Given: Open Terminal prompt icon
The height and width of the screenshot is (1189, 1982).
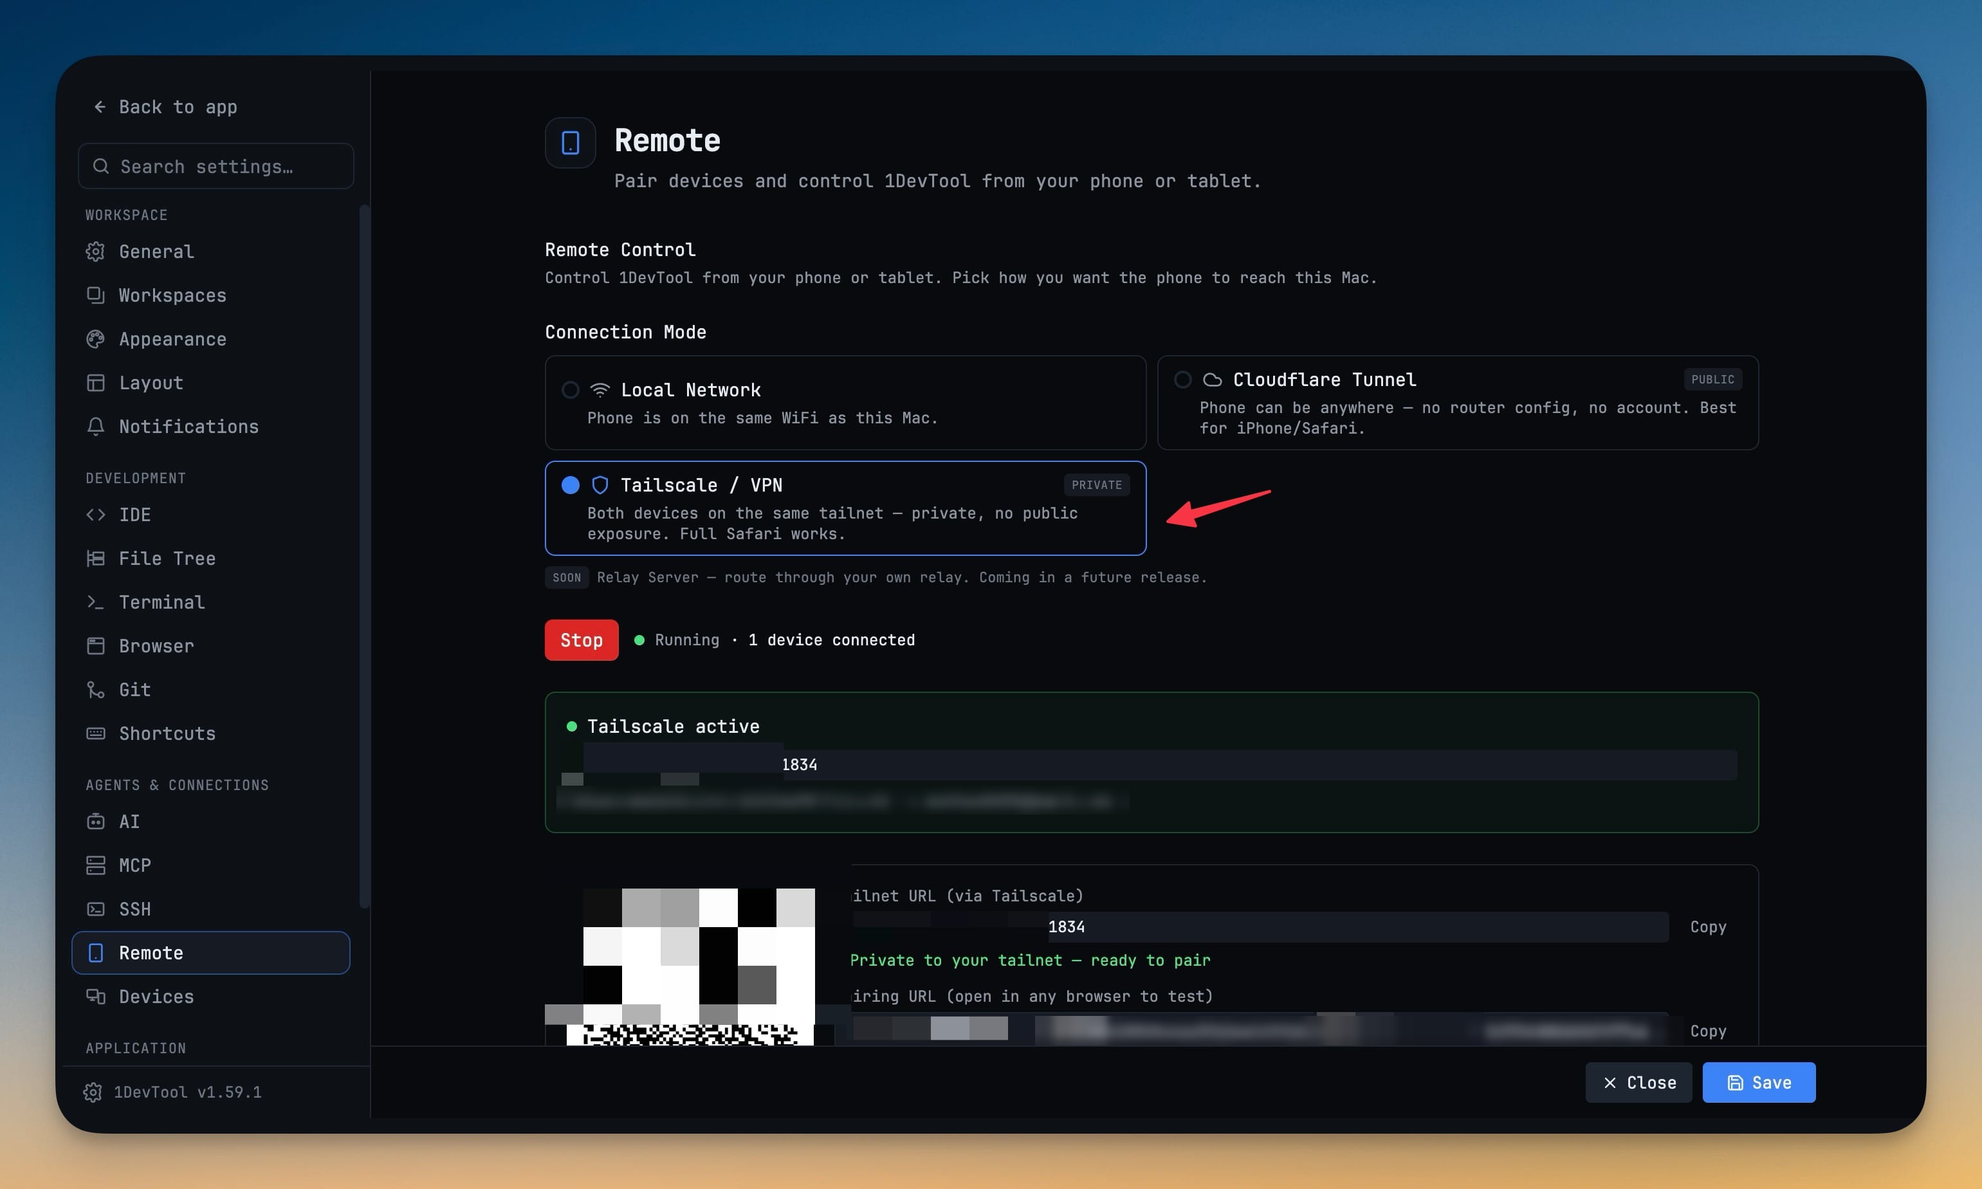Looking at the screenshot, I should coord(95,602).
